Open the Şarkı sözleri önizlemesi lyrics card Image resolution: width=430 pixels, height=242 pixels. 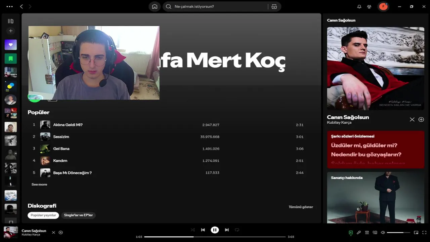376,150
